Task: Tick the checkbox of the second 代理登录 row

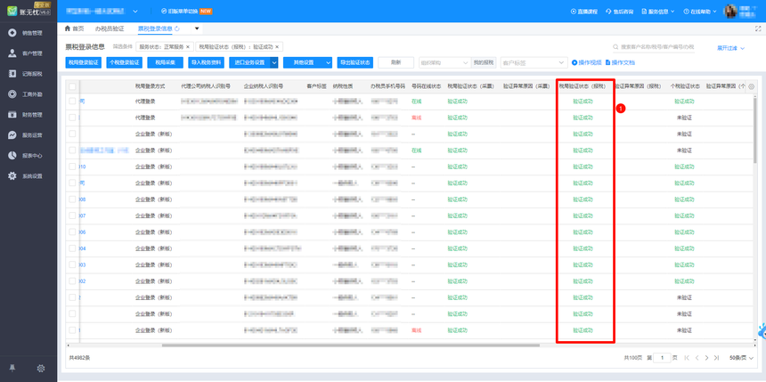Action: pos(72,118)
